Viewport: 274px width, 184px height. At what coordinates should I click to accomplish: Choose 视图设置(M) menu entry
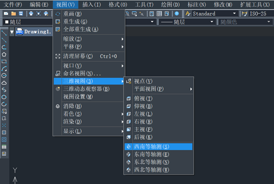coord(89,96)
